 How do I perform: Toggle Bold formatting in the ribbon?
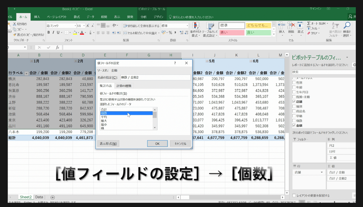tap(49, 33)
